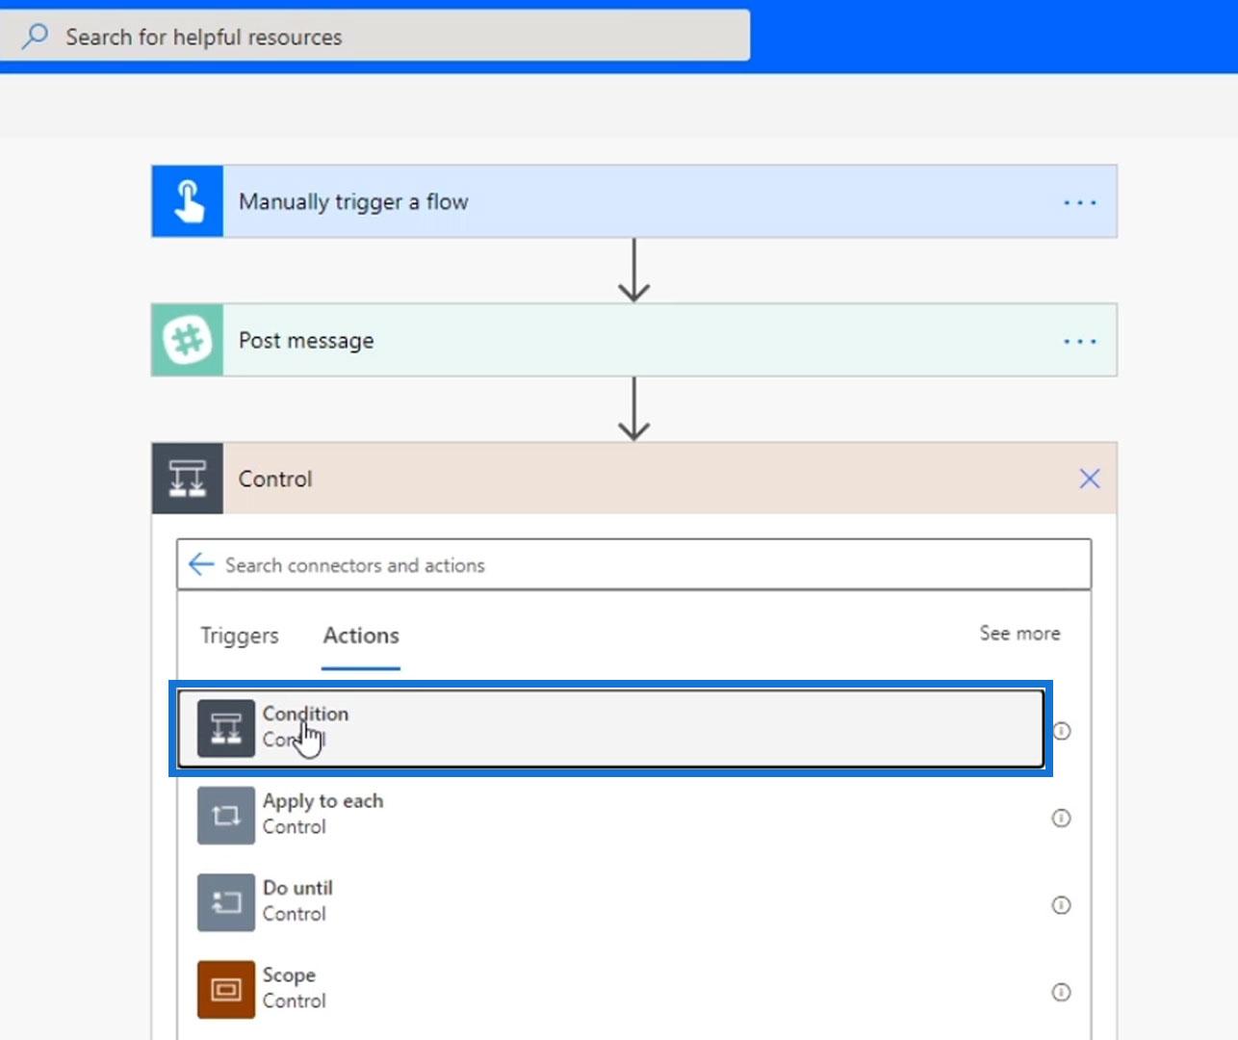The height and width of the screenshot is (1040, 1238).
Task: Click the Slack Post message icon
Action: (188, 340)
